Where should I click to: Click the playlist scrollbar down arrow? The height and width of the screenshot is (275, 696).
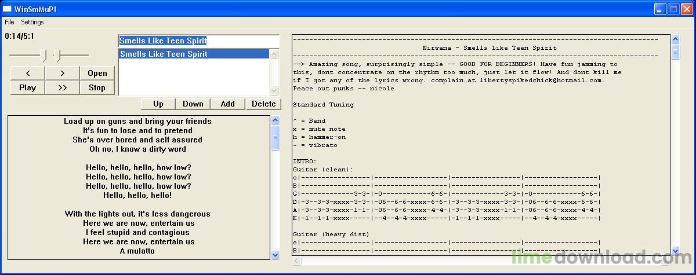click(x=275, y=90)
